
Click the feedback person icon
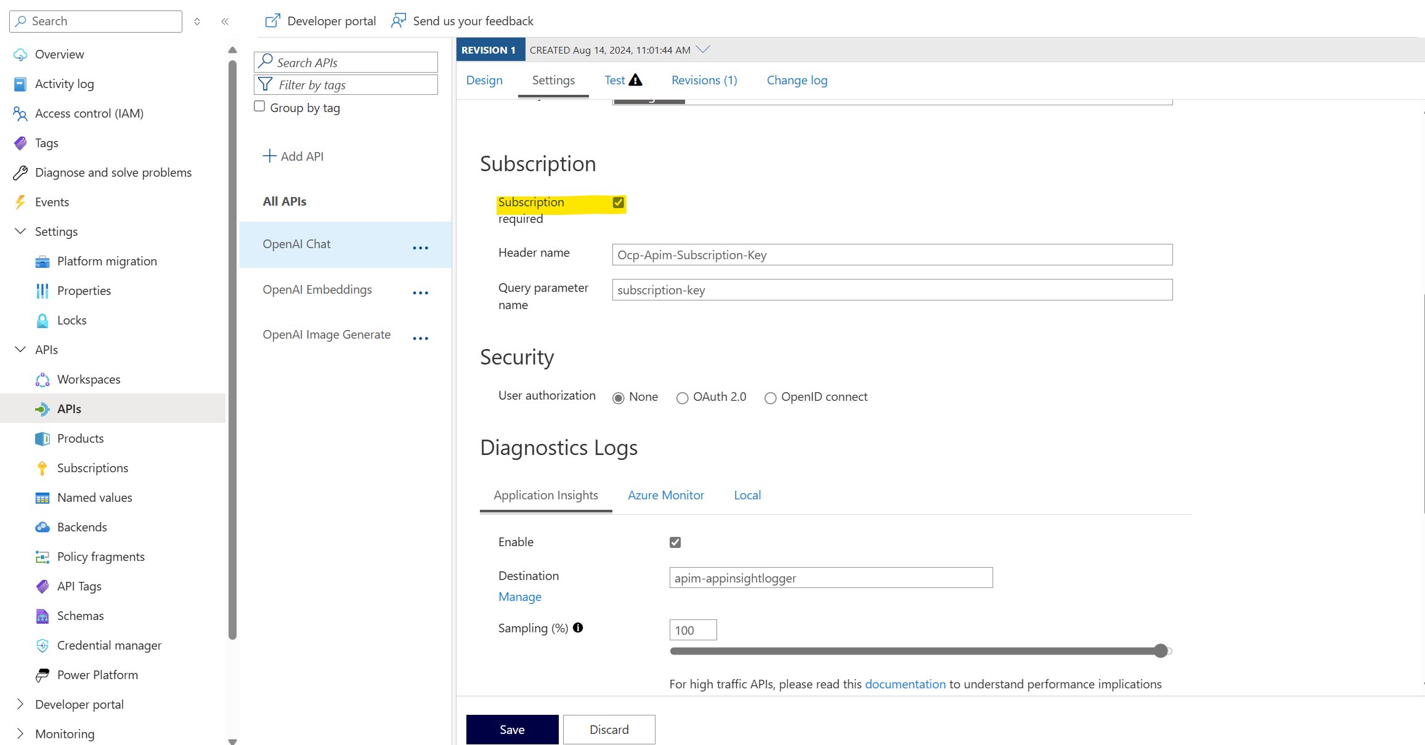click(399, 21)
